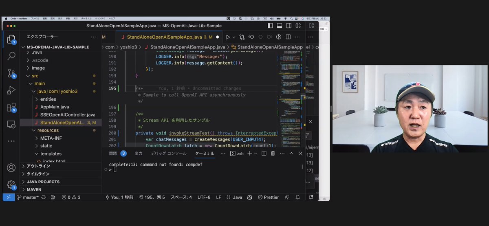
Task: Select the StandAloneOpenAISampleApp.java editor tab
Action: pyautogui.click(x=169, y=37)
